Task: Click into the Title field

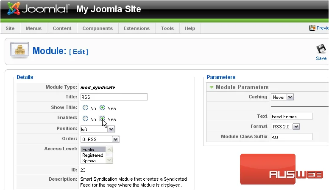Action: tap(114, 97)
